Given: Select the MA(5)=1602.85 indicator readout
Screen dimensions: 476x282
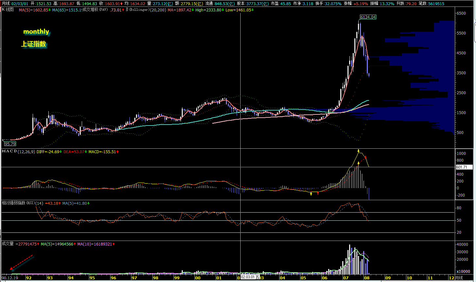Looking at the screenshot, I should pos(35,10).
